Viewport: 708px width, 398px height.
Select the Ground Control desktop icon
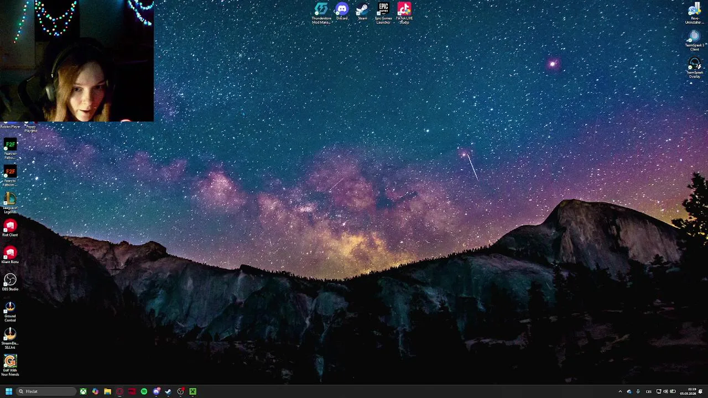10,312
